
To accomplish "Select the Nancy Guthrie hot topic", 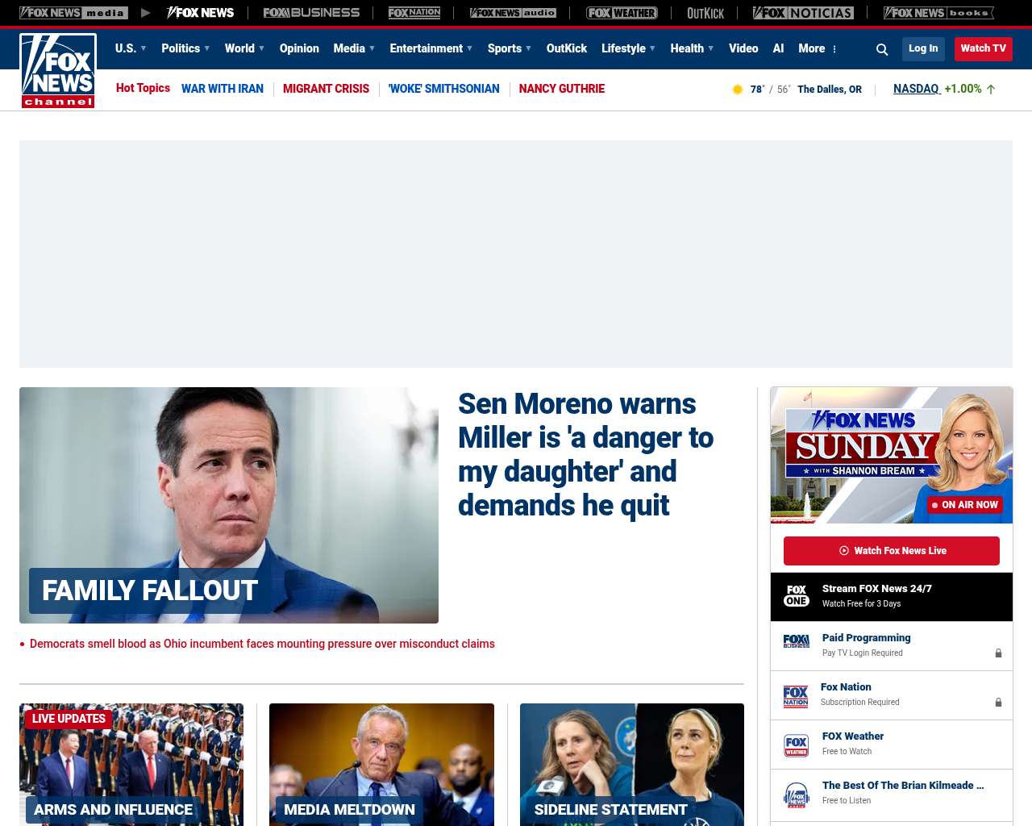I will click(x=562, y=89).
